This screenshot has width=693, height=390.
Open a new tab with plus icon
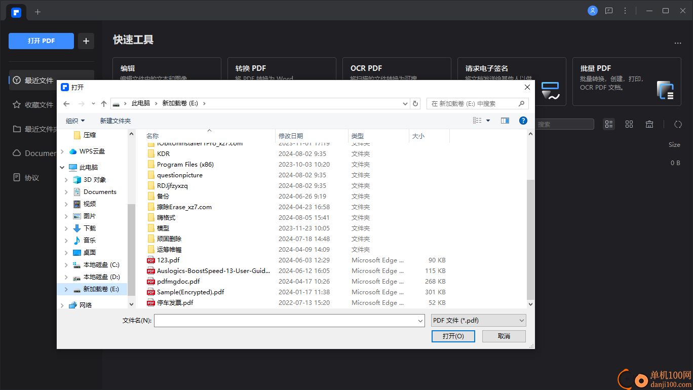click(37, 12)
